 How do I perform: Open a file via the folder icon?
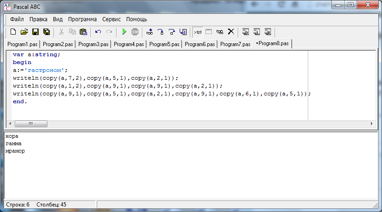(24, 32)
